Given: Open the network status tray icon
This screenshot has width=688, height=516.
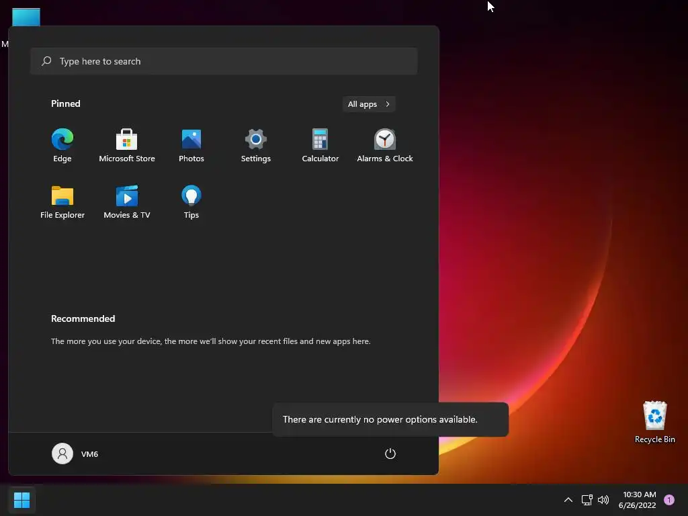Looking at the screenshot, I should 587,500.
